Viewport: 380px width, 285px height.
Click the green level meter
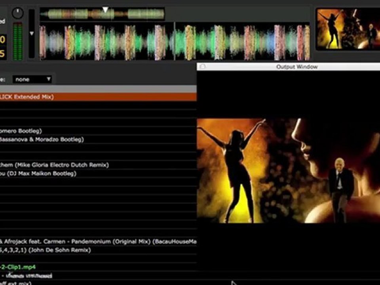click(x=18, y=41)
